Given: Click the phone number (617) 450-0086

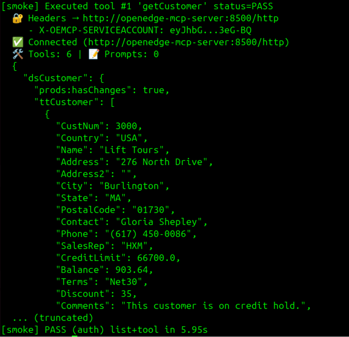Looking at the screenshot, I should 153,234.
